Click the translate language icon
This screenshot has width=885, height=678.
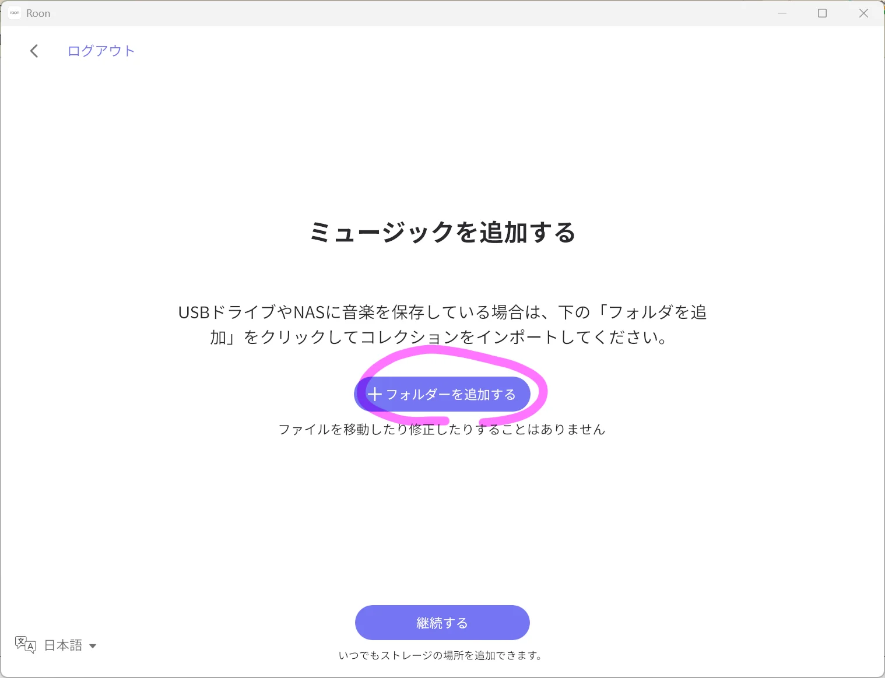(x=25, y=644)
